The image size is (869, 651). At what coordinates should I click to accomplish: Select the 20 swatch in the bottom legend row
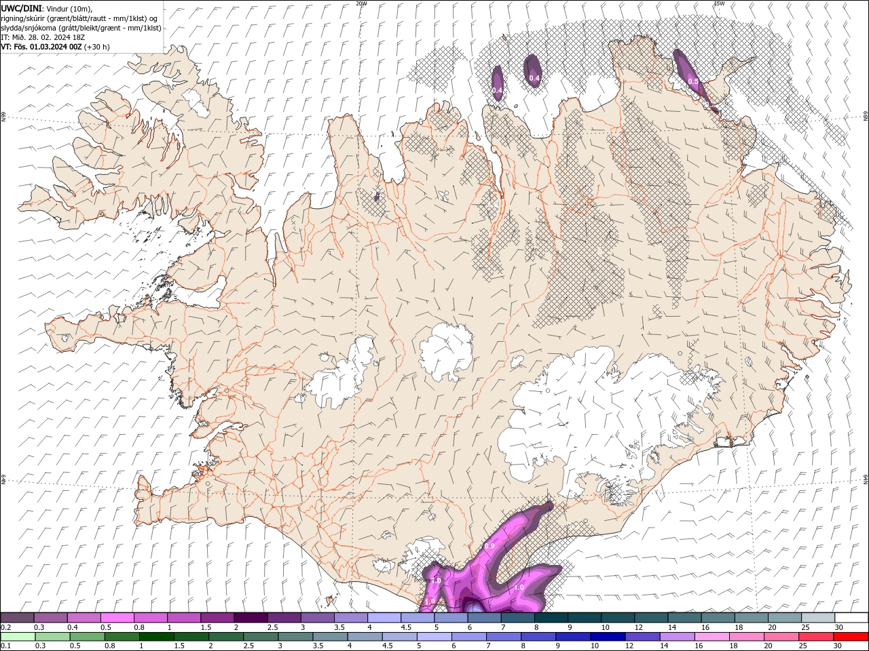pos(781,637)
